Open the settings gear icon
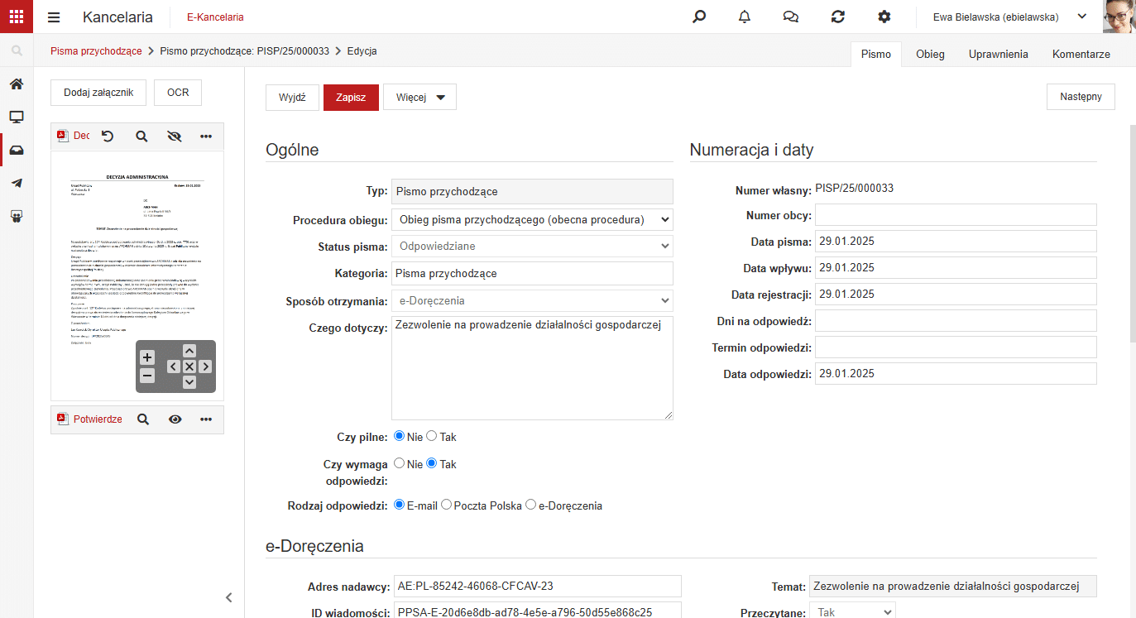This screenshot has width=1136, height=618. (x=884, y=17)
